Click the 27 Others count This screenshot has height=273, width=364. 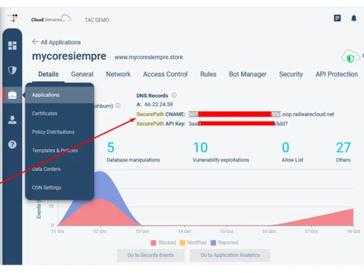343,148
